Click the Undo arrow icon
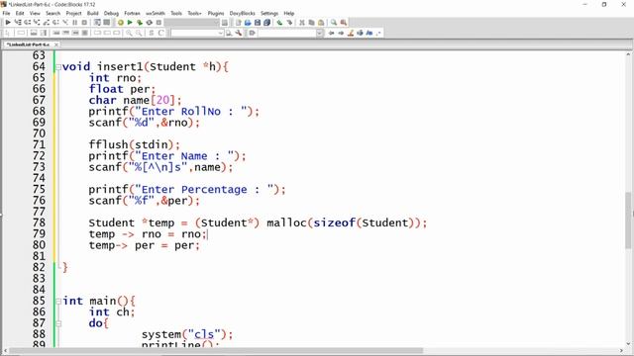This screenshot has width=634, height=356. (x=279, y=23)
